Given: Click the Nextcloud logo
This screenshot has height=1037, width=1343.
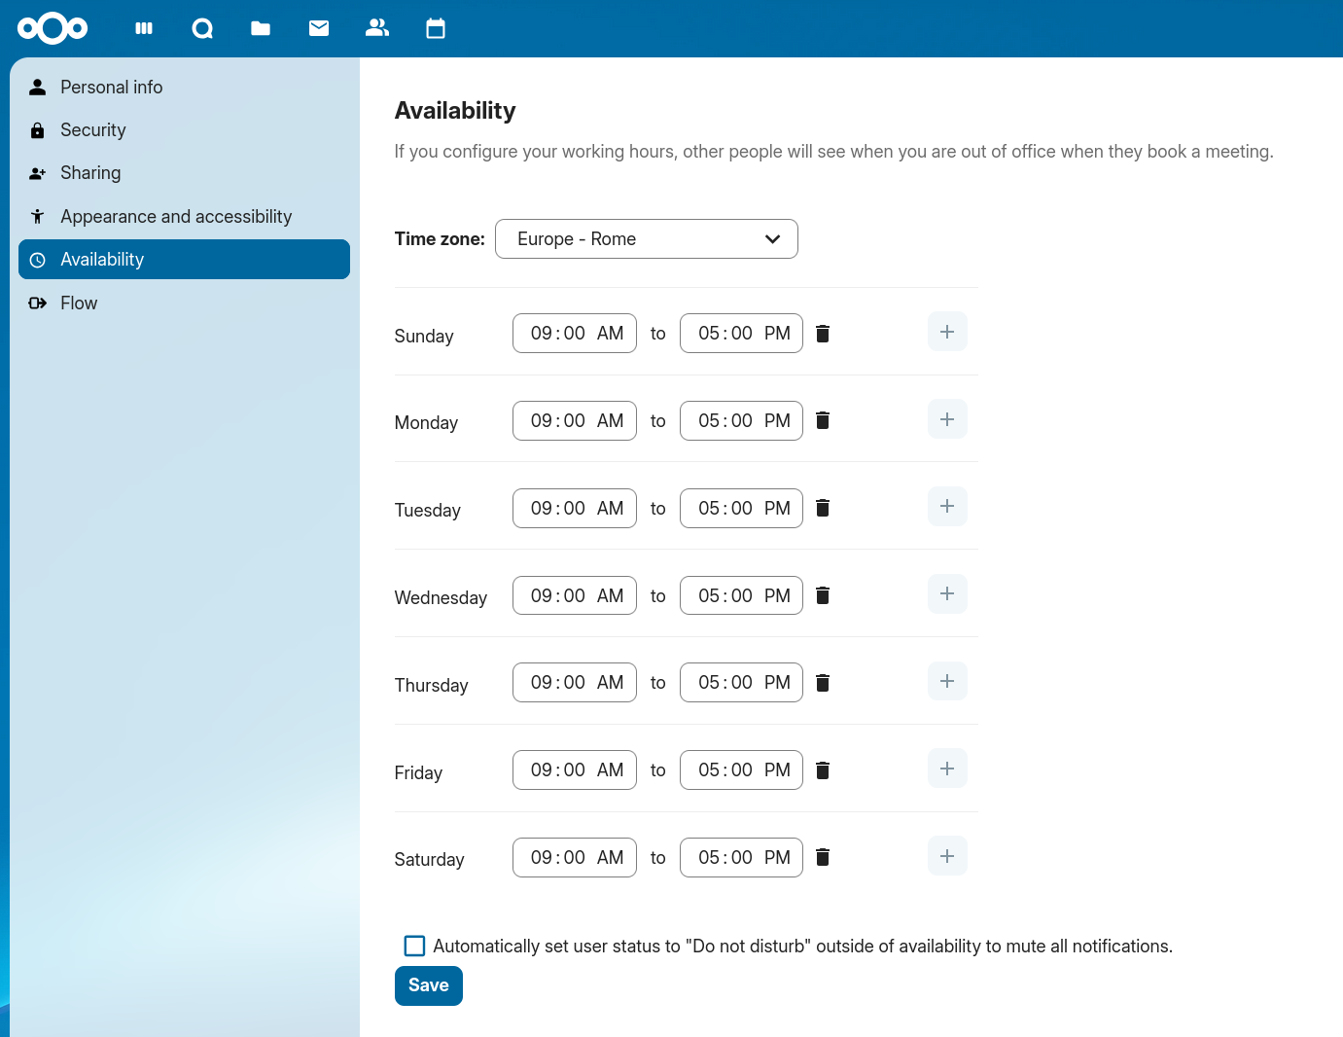Looking at the screenshot, I should pos(52,28).
